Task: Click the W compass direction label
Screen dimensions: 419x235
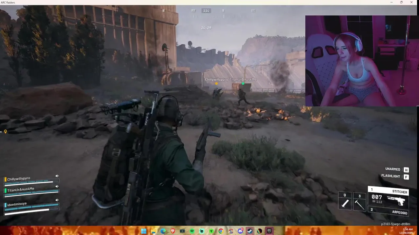Action: point(164,11)
